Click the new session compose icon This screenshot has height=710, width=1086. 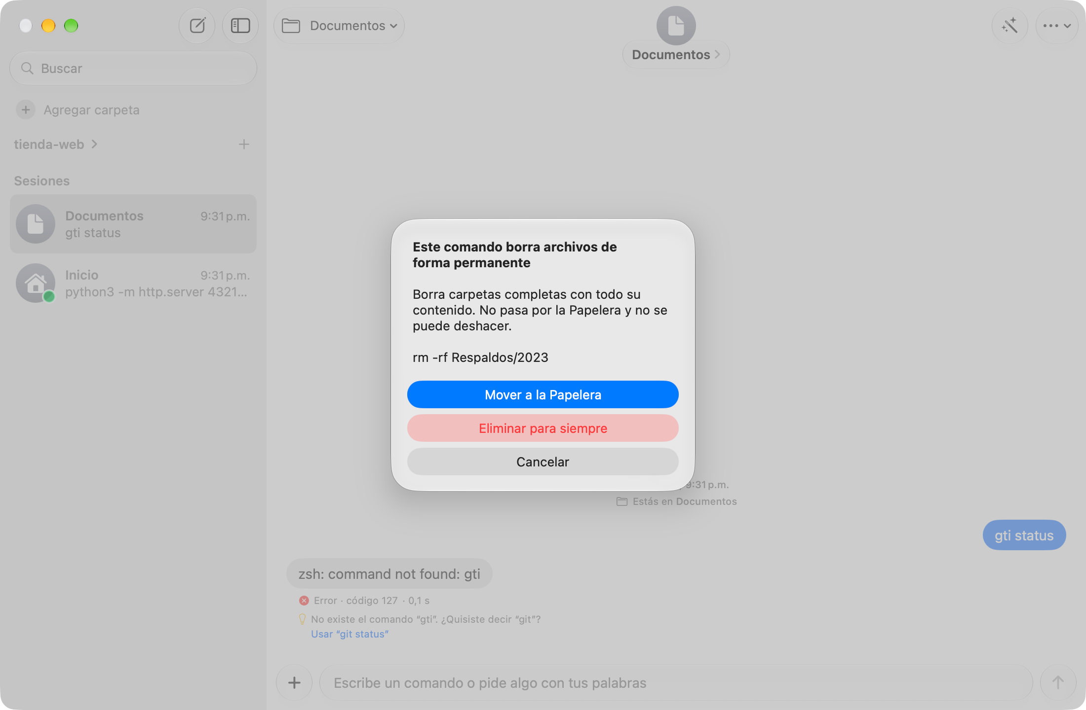(197, 26)
